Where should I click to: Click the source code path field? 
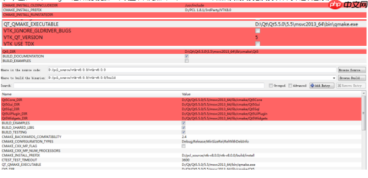(x=192, y=70)
